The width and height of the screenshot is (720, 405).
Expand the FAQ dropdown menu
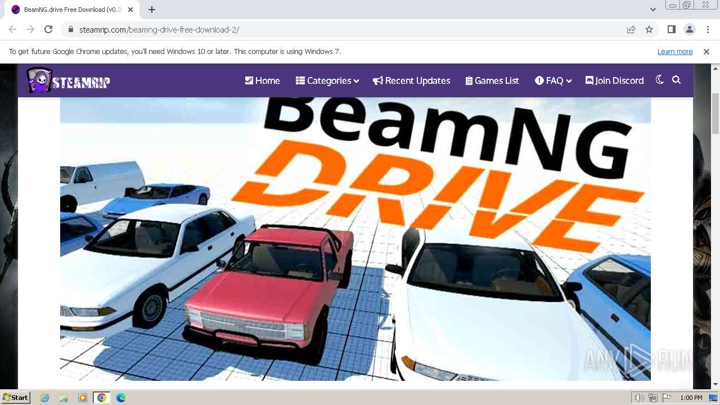click(x=553, y=80)
